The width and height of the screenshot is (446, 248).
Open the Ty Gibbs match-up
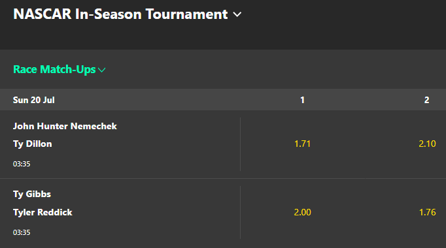click(x=32, y=194)
